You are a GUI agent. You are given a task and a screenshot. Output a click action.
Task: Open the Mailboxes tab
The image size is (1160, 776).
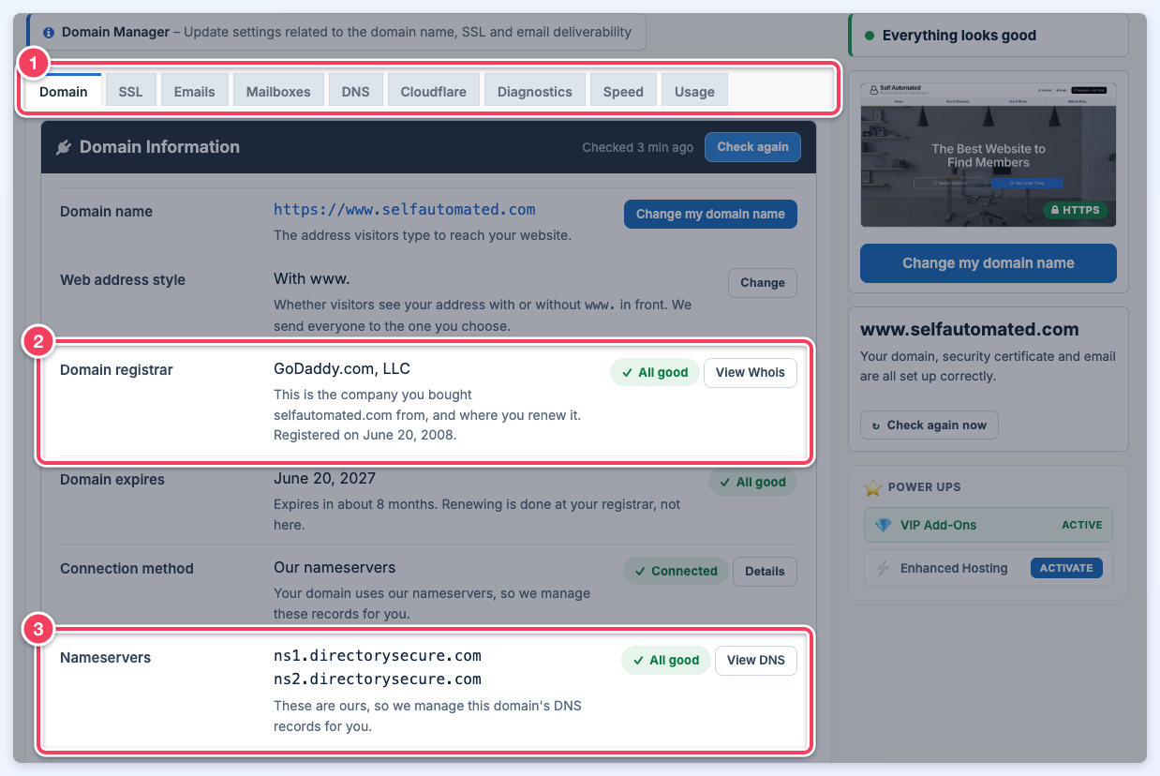point(278,91)
